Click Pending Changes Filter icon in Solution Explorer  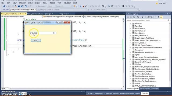coord(138,17)
